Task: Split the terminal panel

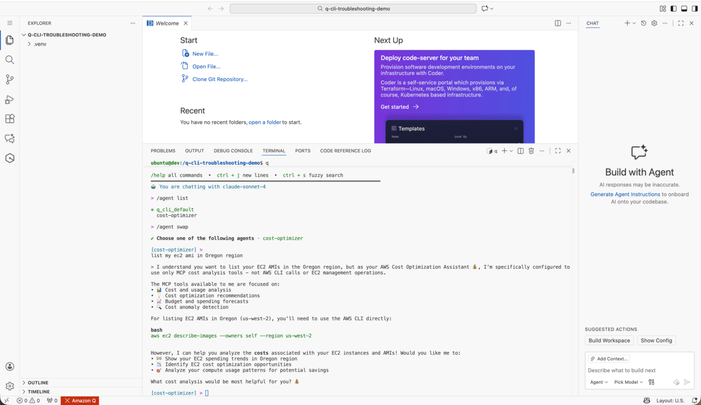Action: click(x=521, y=151)
